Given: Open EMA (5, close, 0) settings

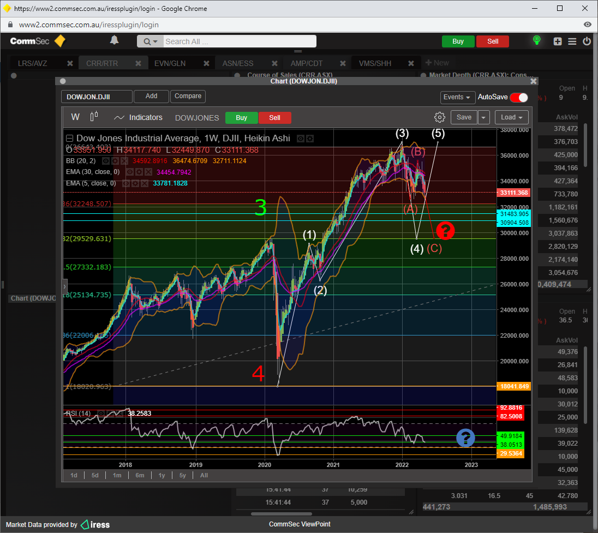Looking at the screenshot, I should [135, 184].
